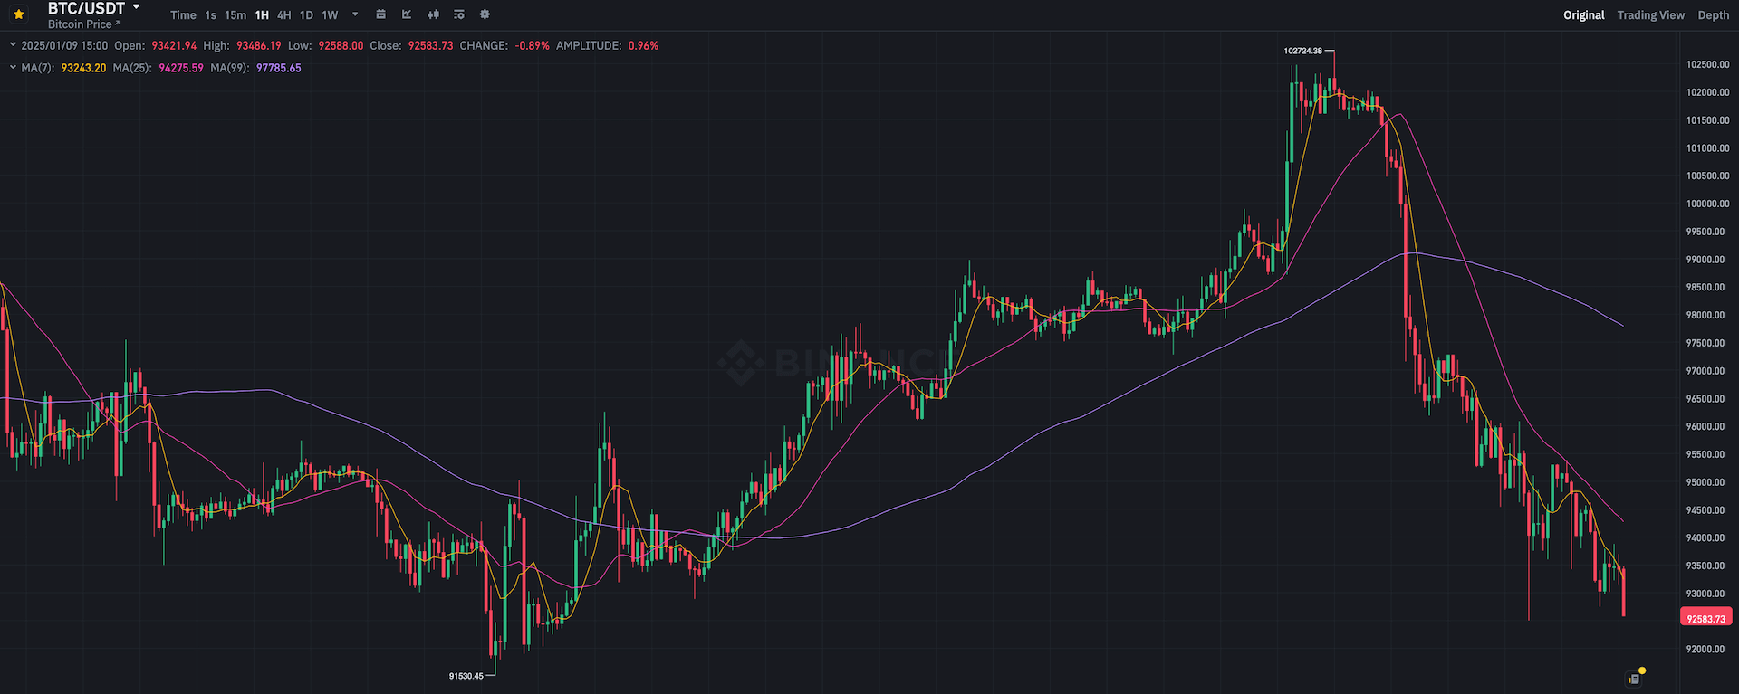Screen dimensions: 1739x694
Task: Open the BTC/USDT pair selector dropdown
Action: point(137,6)
